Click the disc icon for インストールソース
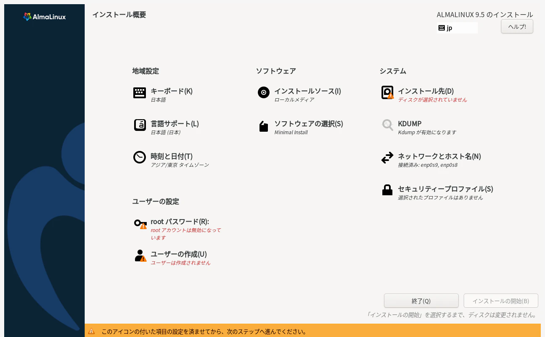Viewport: 545px width, 337px height. (264, 92)
